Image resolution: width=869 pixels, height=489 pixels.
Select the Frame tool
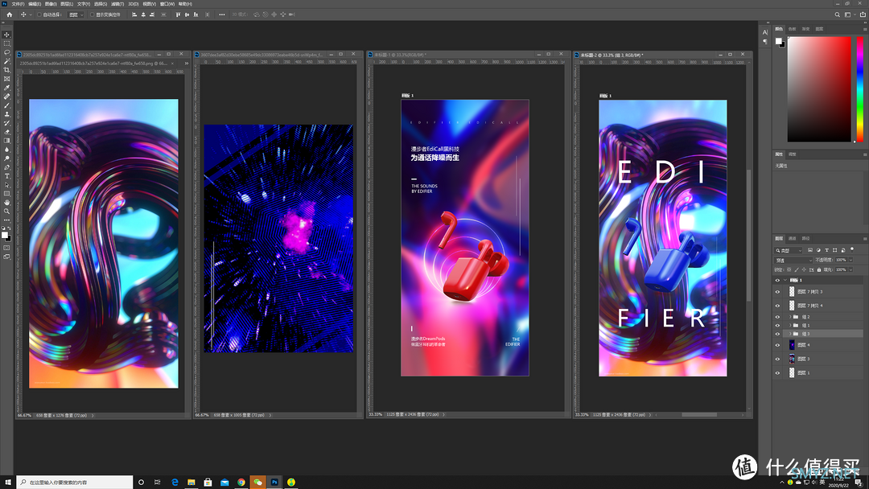(x=6, y=79)
